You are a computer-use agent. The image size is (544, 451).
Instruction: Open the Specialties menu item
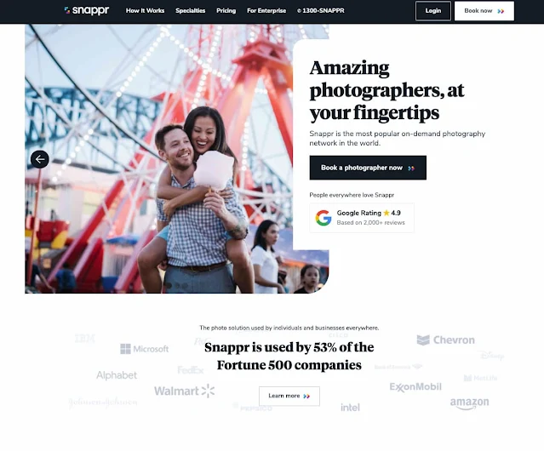(190, 11)
